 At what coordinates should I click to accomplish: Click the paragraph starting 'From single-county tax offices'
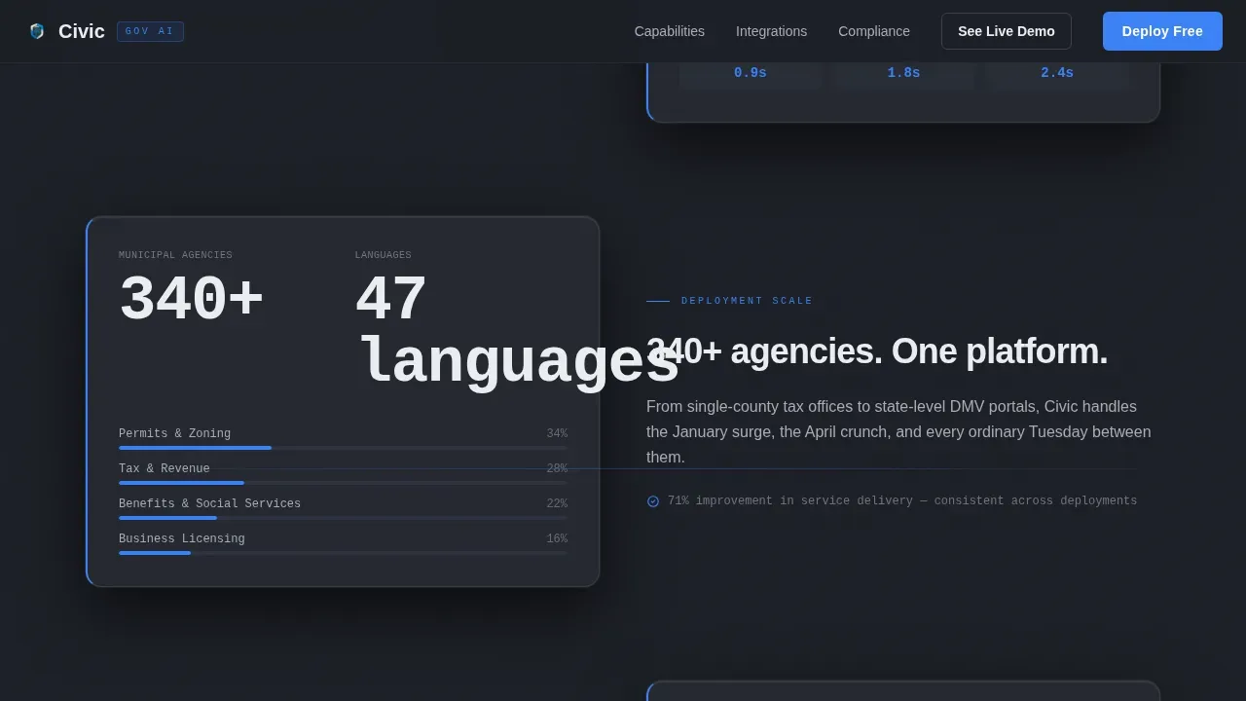[898, 432]
